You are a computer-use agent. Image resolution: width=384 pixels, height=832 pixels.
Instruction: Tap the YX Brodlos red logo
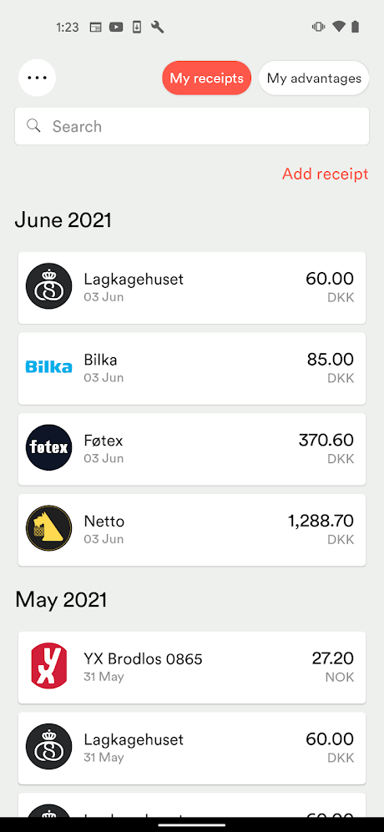tap(49, 665)
